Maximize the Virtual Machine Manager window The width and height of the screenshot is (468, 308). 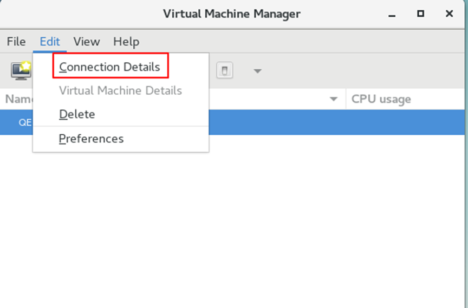pyautogui.click(x=420, y=14)
